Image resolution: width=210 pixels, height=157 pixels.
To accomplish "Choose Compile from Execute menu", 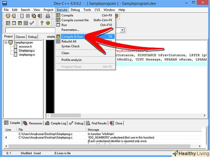I will tap(85, 15).
